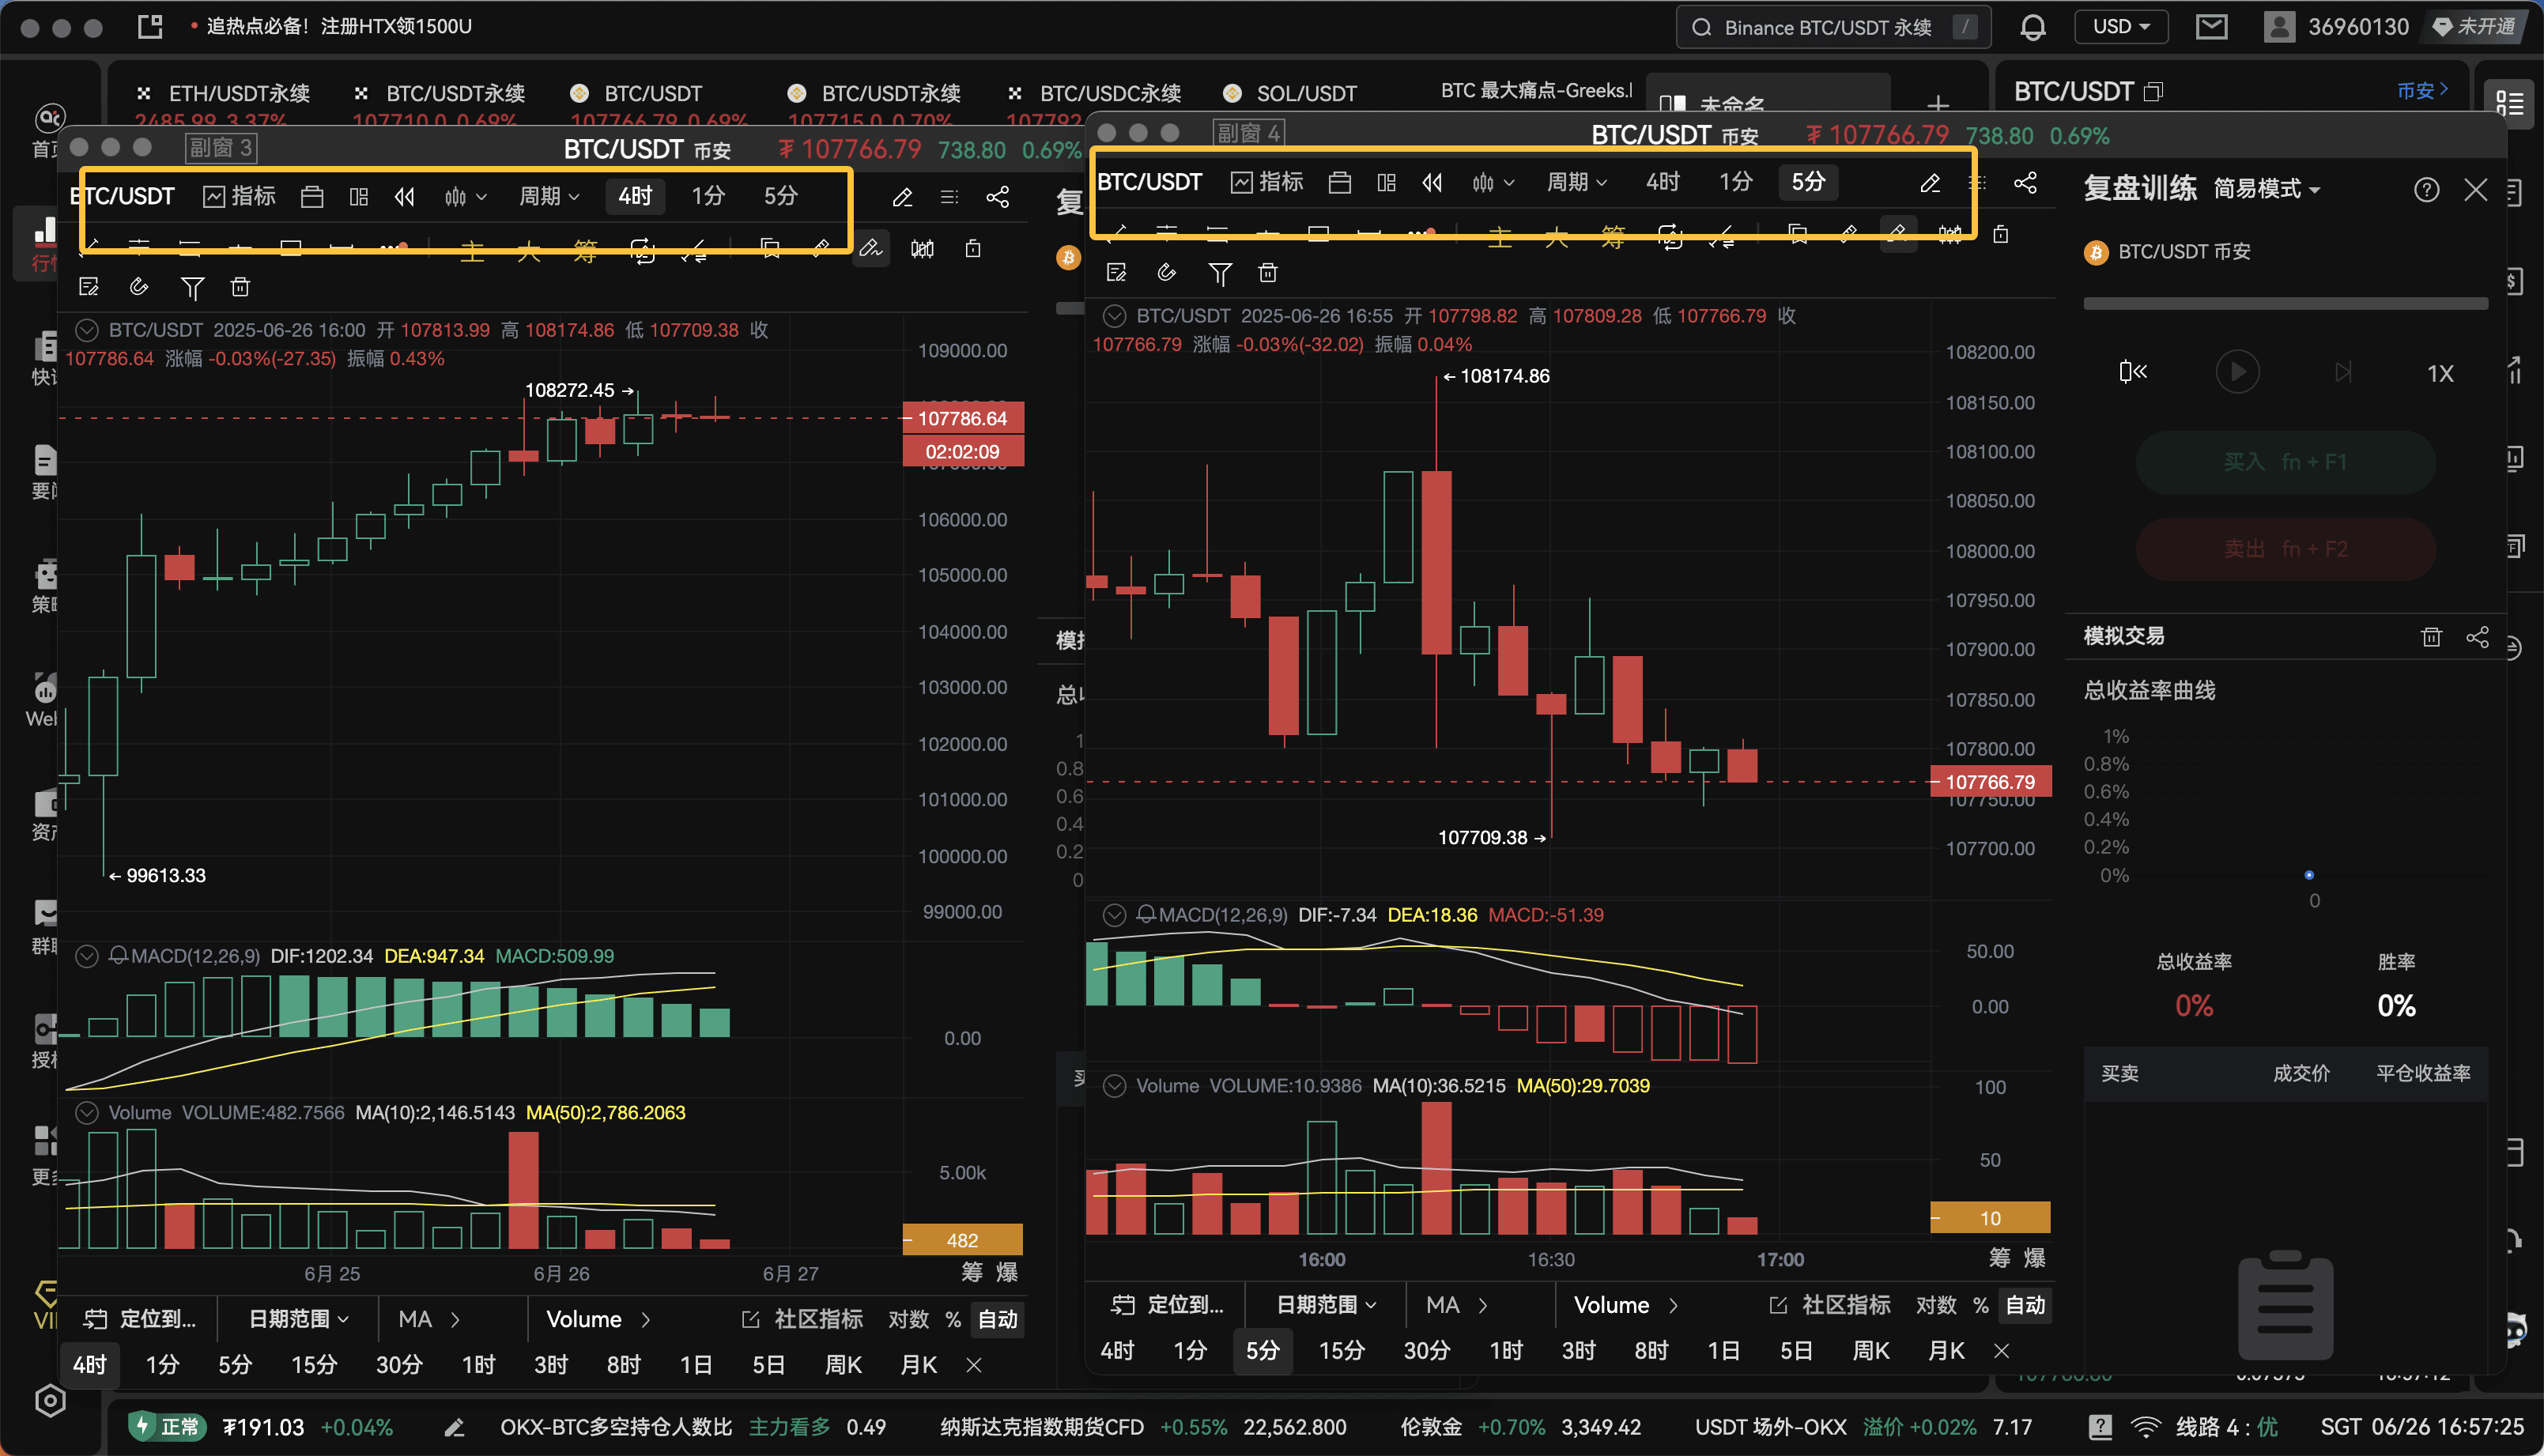
Task: Click candlestick compare icon in 4时 chart toolbar
Action: coord(922,248)
